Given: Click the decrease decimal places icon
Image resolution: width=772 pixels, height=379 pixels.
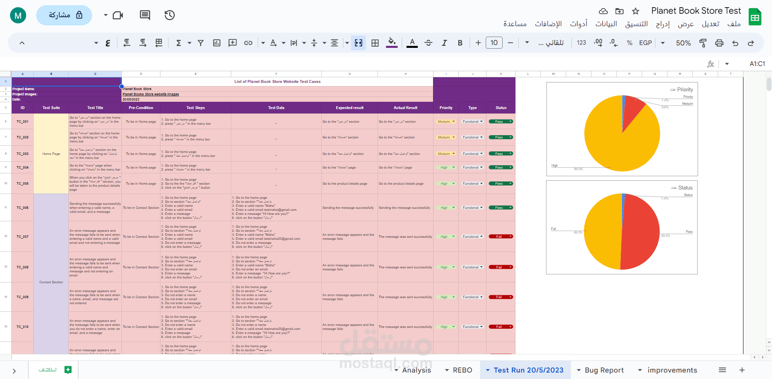Looking at the screenshot, I should tap(614, 43).
